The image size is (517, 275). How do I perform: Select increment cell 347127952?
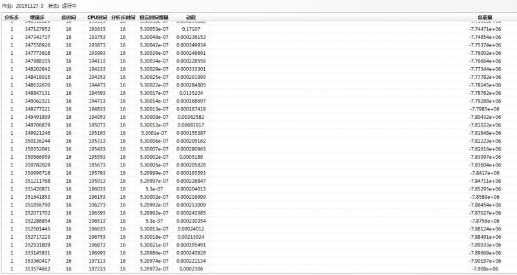(37, 29)
